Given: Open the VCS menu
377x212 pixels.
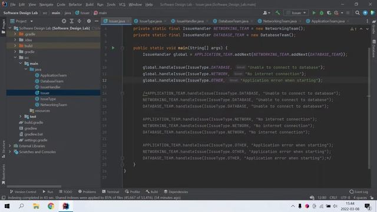Looking at the screenshot, I should 122,5.
